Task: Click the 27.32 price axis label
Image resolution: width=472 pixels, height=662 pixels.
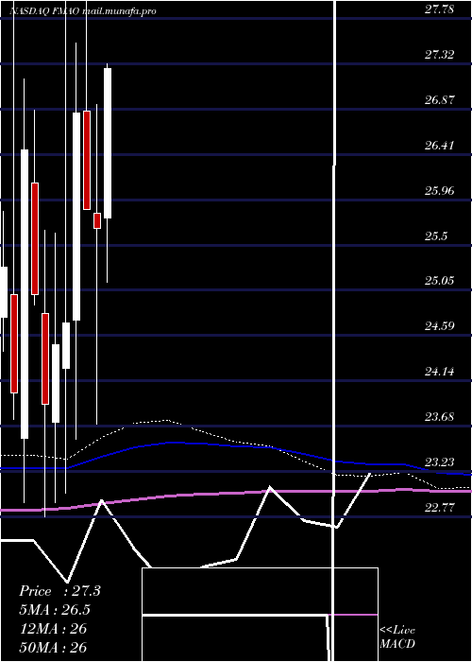Action: (440, 55)
